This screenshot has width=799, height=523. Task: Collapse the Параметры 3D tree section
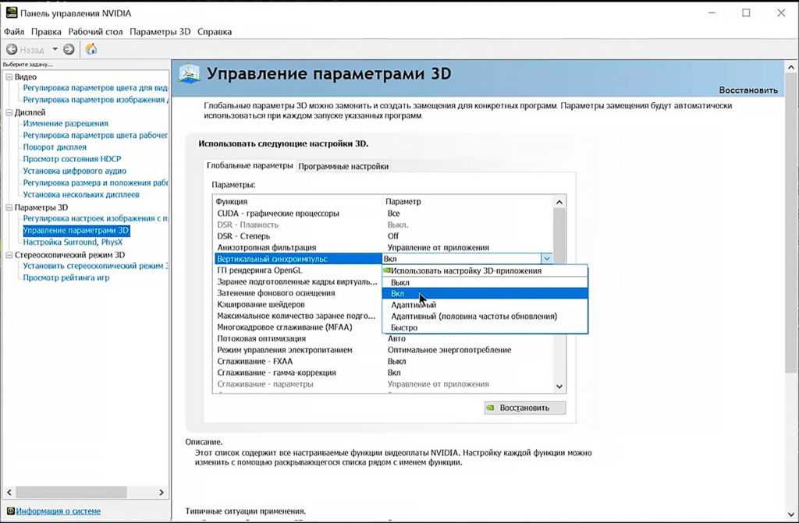9,208
